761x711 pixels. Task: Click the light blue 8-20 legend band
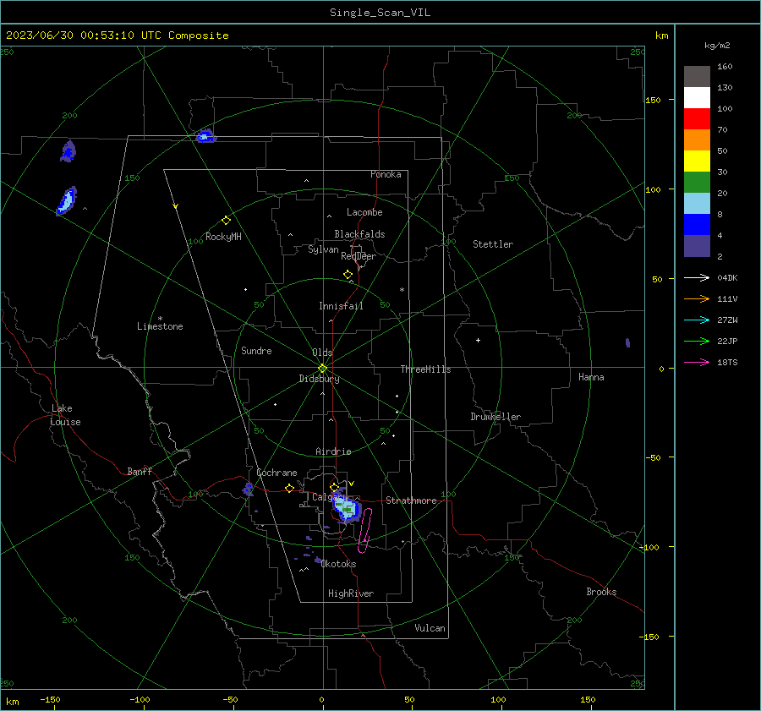pyautogui.click(x=697, y=203)
